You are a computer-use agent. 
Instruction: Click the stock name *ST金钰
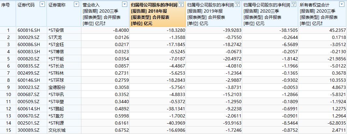pos(56,44)
